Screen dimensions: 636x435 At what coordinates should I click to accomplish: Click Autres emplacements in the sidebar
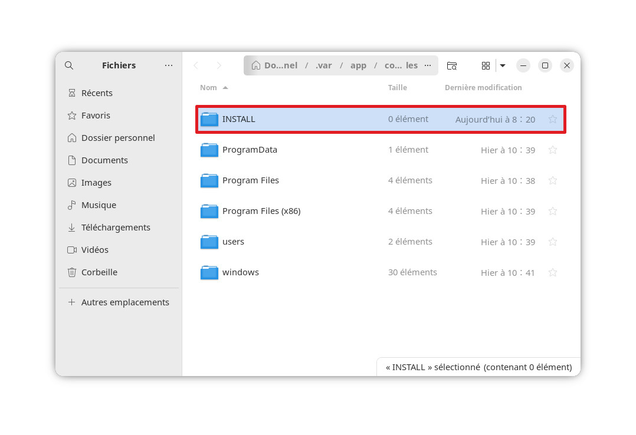click(x=124, y=302)
